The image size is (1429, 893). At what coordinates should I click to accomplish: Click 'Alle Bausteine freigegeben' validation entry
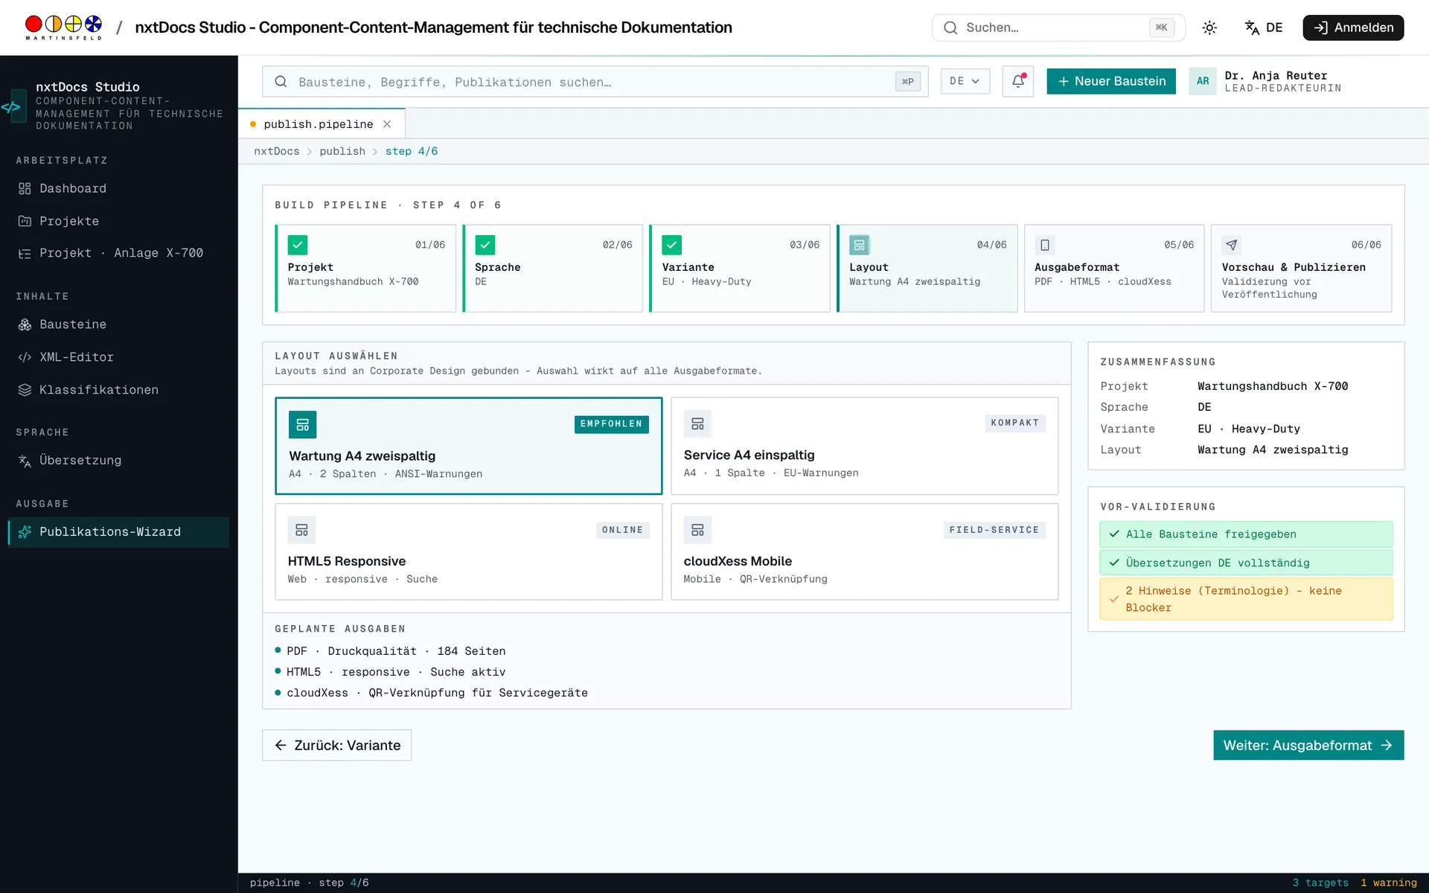(1246, 534)
